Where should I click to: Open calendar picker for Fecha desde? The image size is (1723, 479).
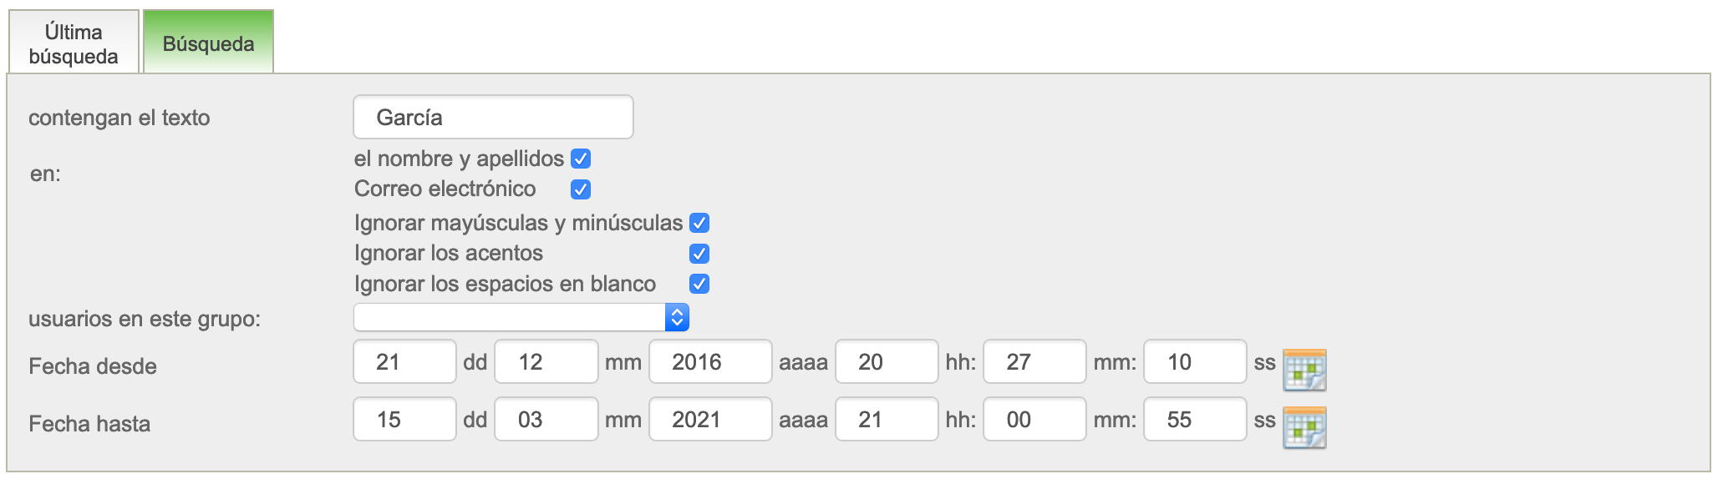point(1304,370)
